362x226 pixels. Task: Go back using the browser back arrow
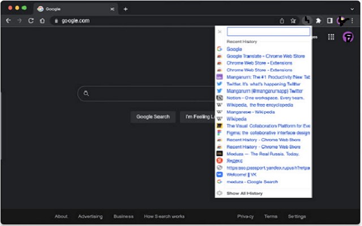[8, 21]
